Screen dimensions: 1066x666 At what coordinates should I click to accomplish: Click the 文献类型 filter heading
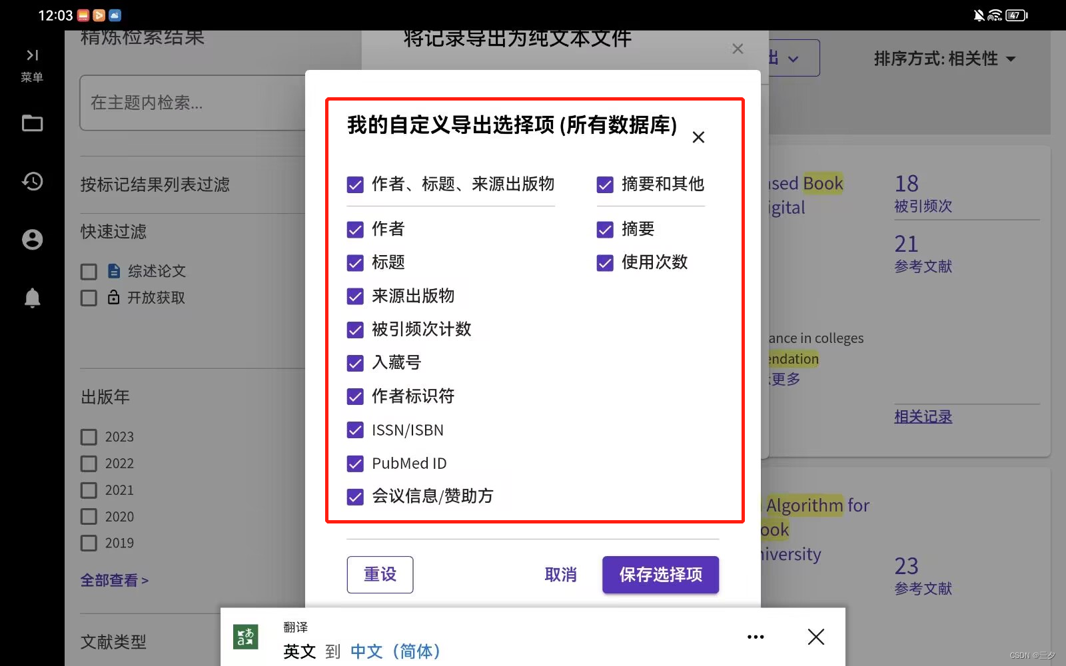click(113, 642)
